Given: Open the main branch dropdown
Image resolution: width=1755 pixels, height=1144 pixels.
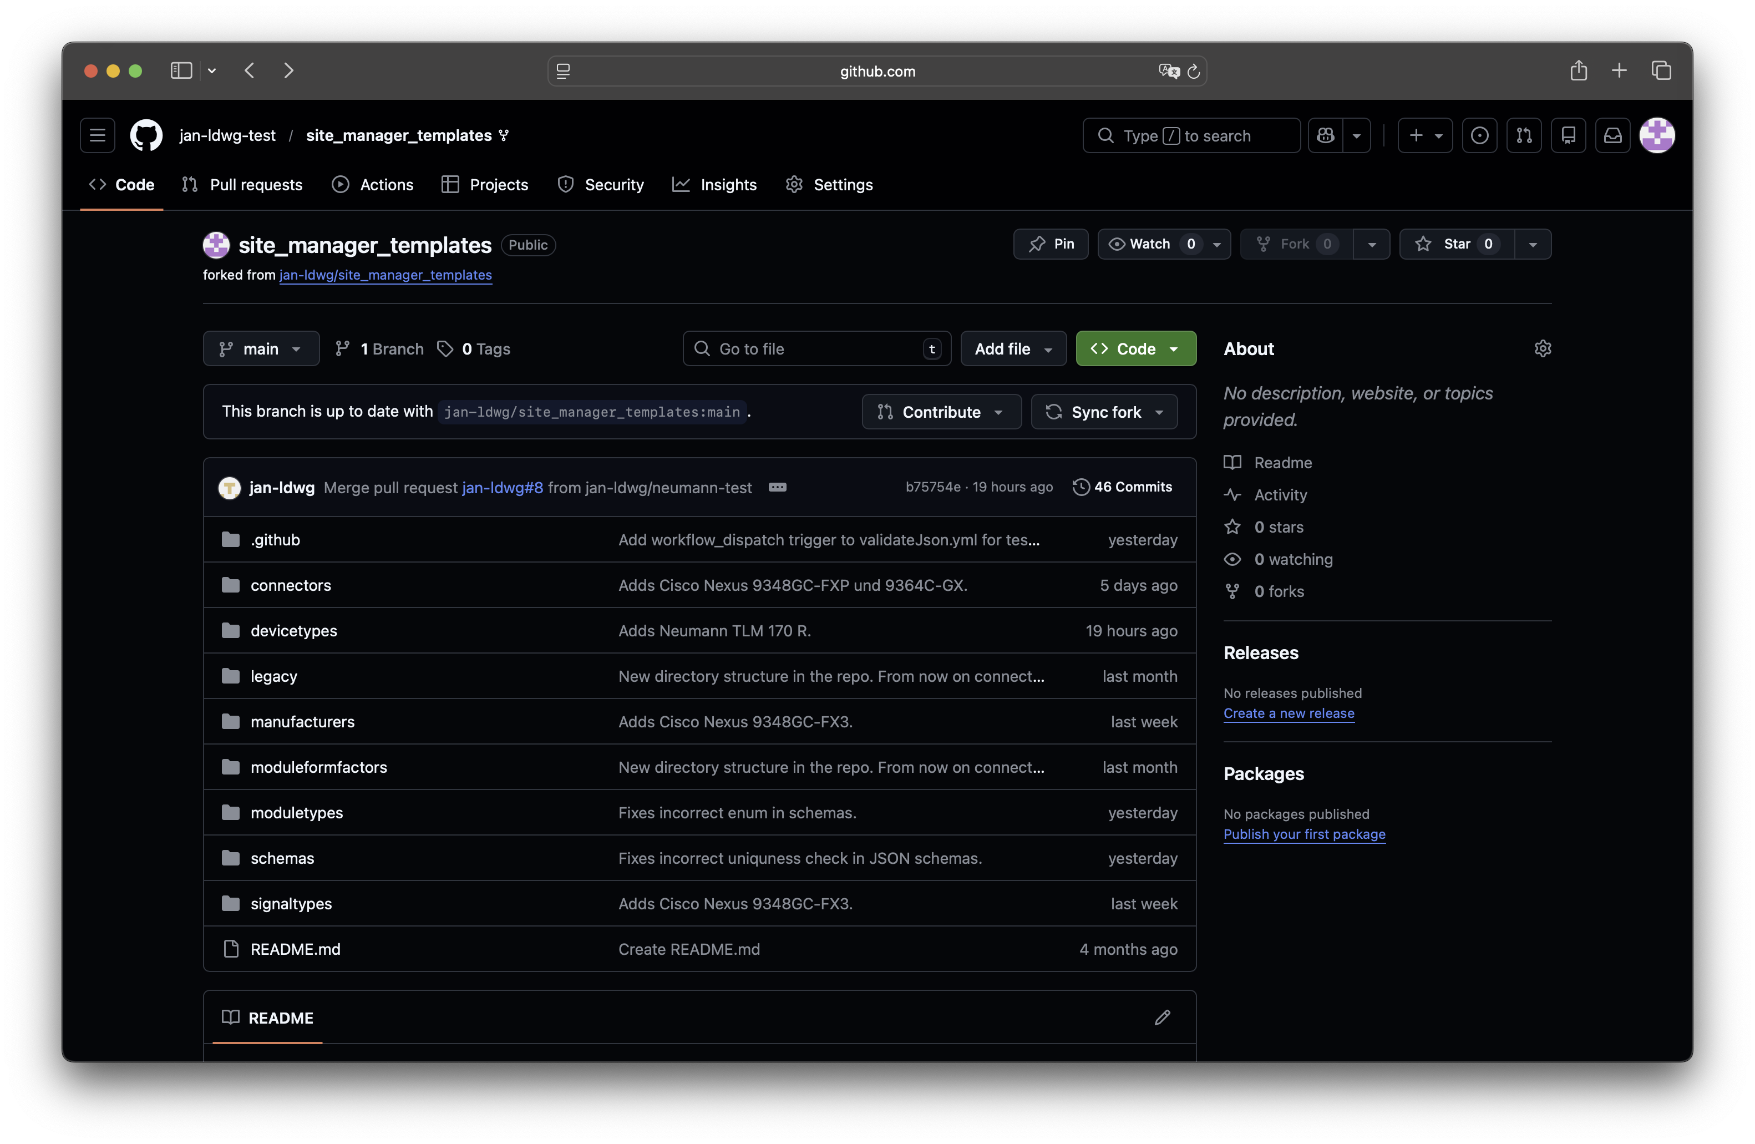Looking at the screenshot, I should (261, 349).
